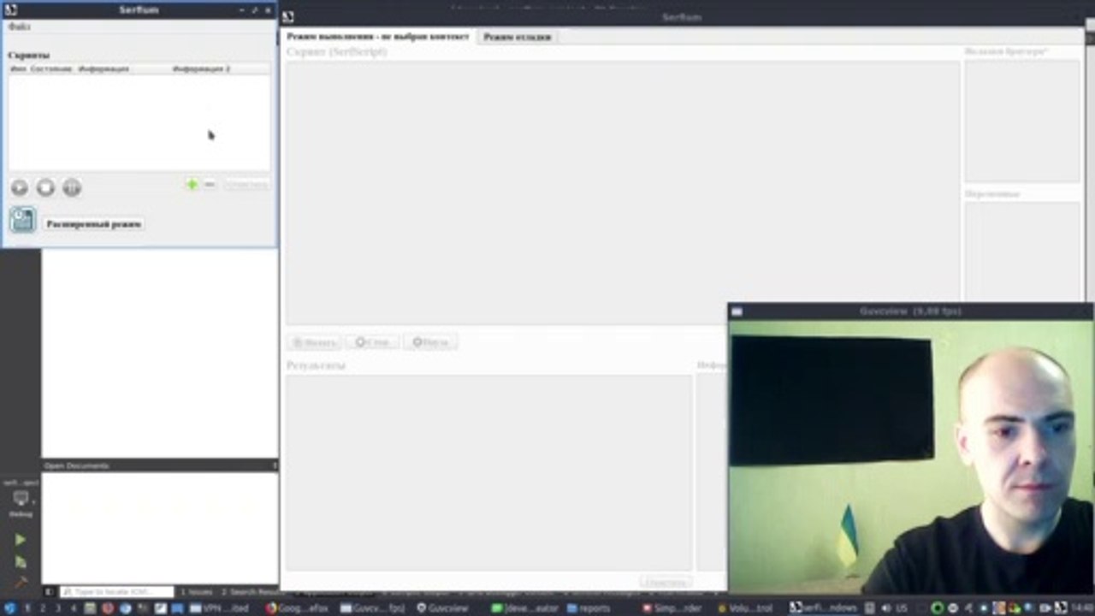Open the taskbar start menu icon

point(10,608)
